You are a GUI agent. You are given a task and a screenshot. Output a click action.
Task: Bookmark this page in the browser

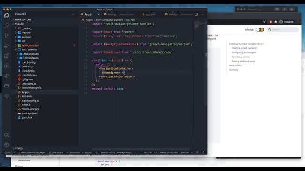click(x=264, y=22)
